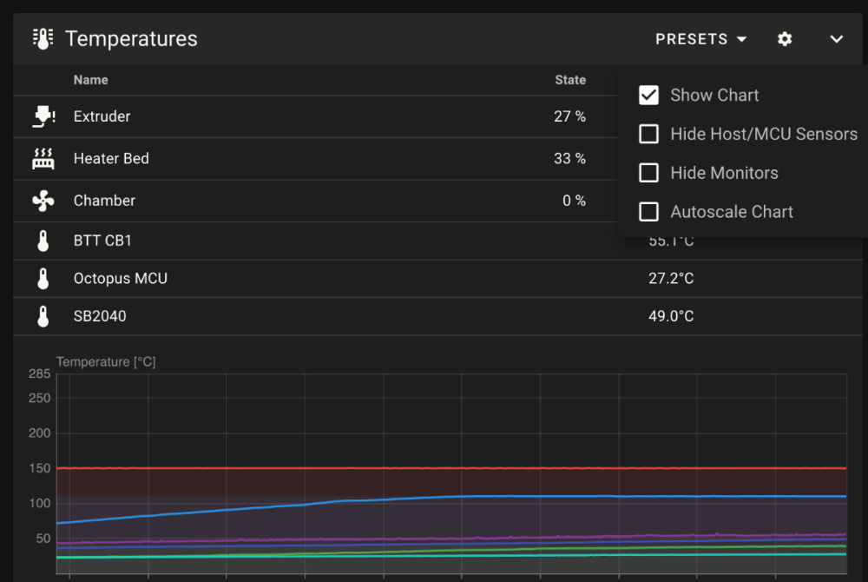Enable Hide Host/MCU Sensors checkbox

(648, 134)
